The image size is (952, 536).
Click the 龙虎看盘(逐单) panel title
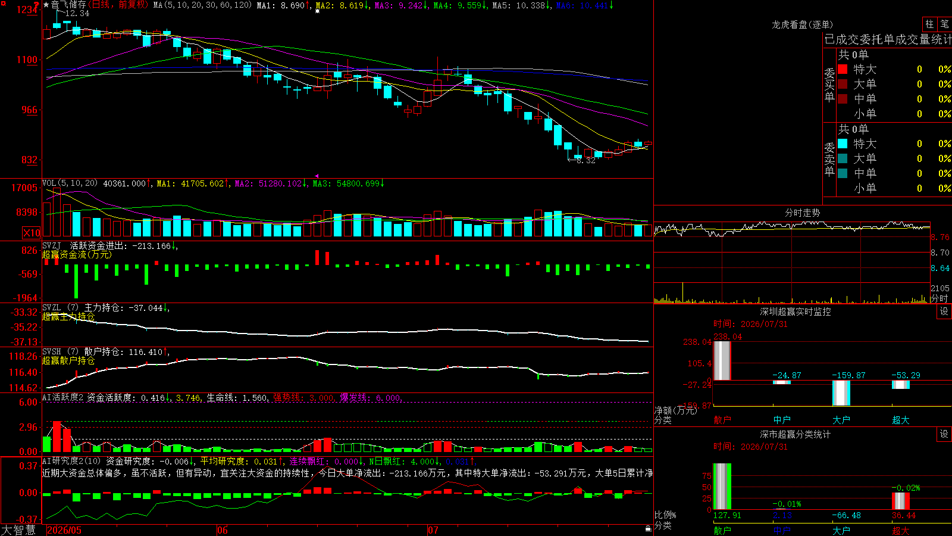click(803, 24)
